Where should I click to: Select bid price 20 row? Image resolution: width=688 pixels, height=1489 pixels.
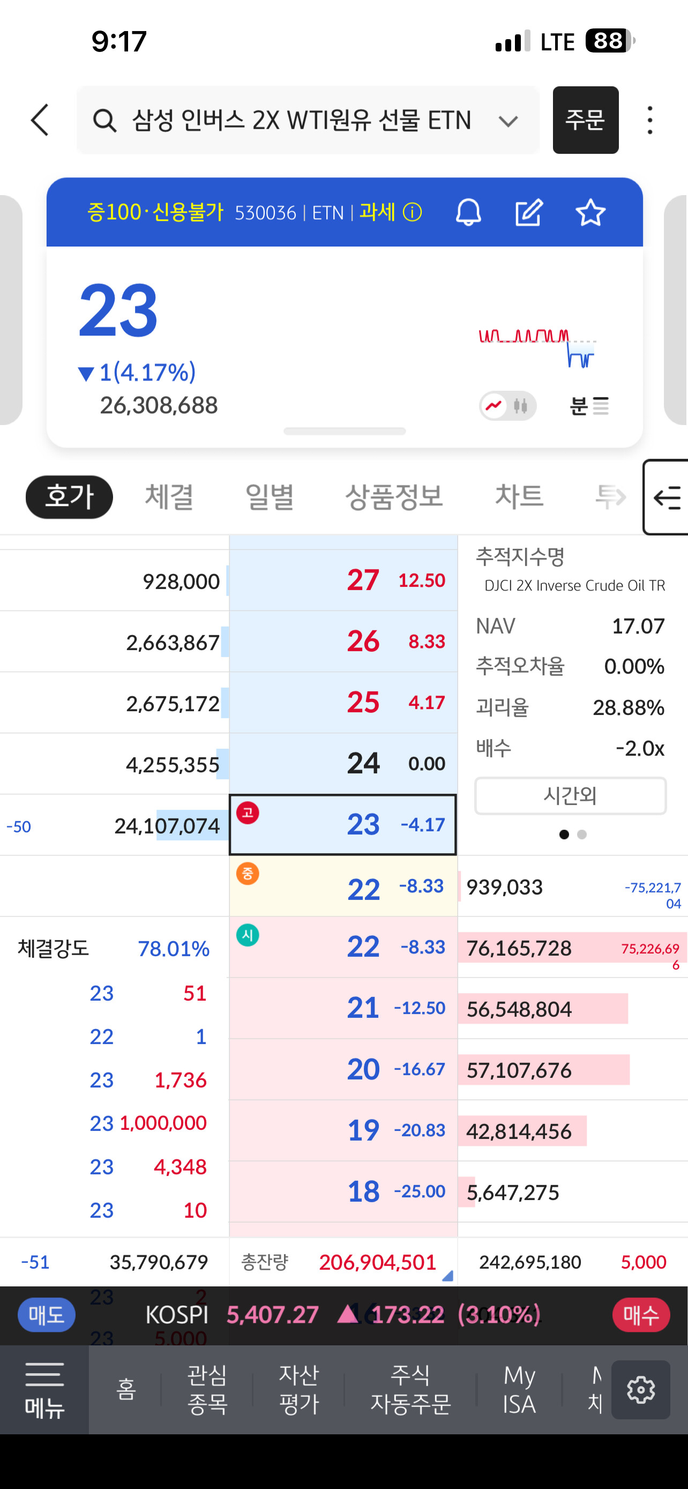[343, 1069]
